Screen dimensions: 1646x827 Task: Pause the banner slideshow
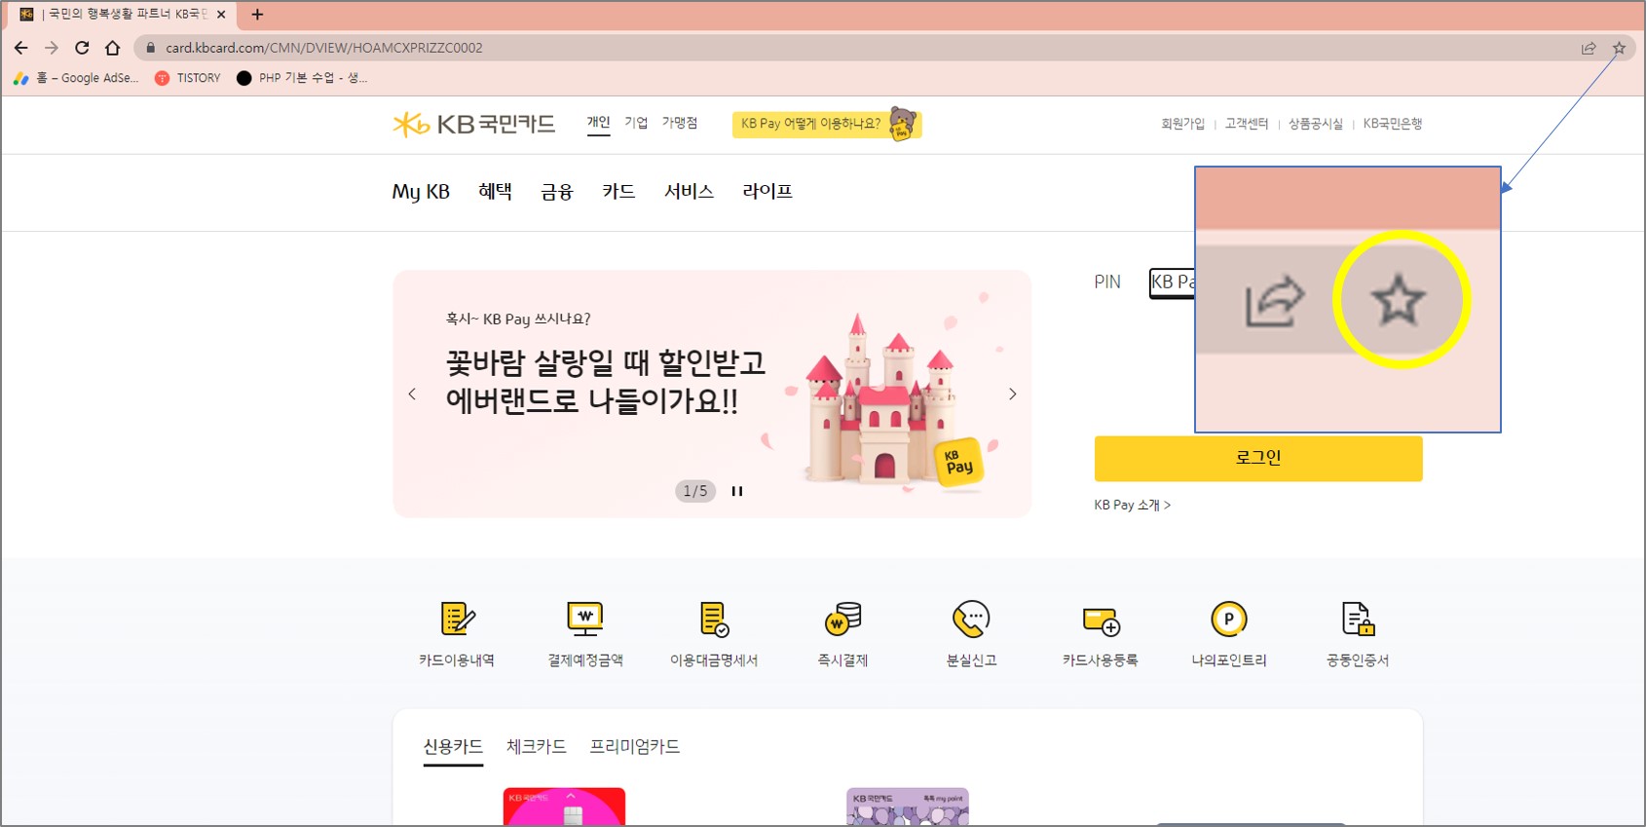(x=737, y=491)
